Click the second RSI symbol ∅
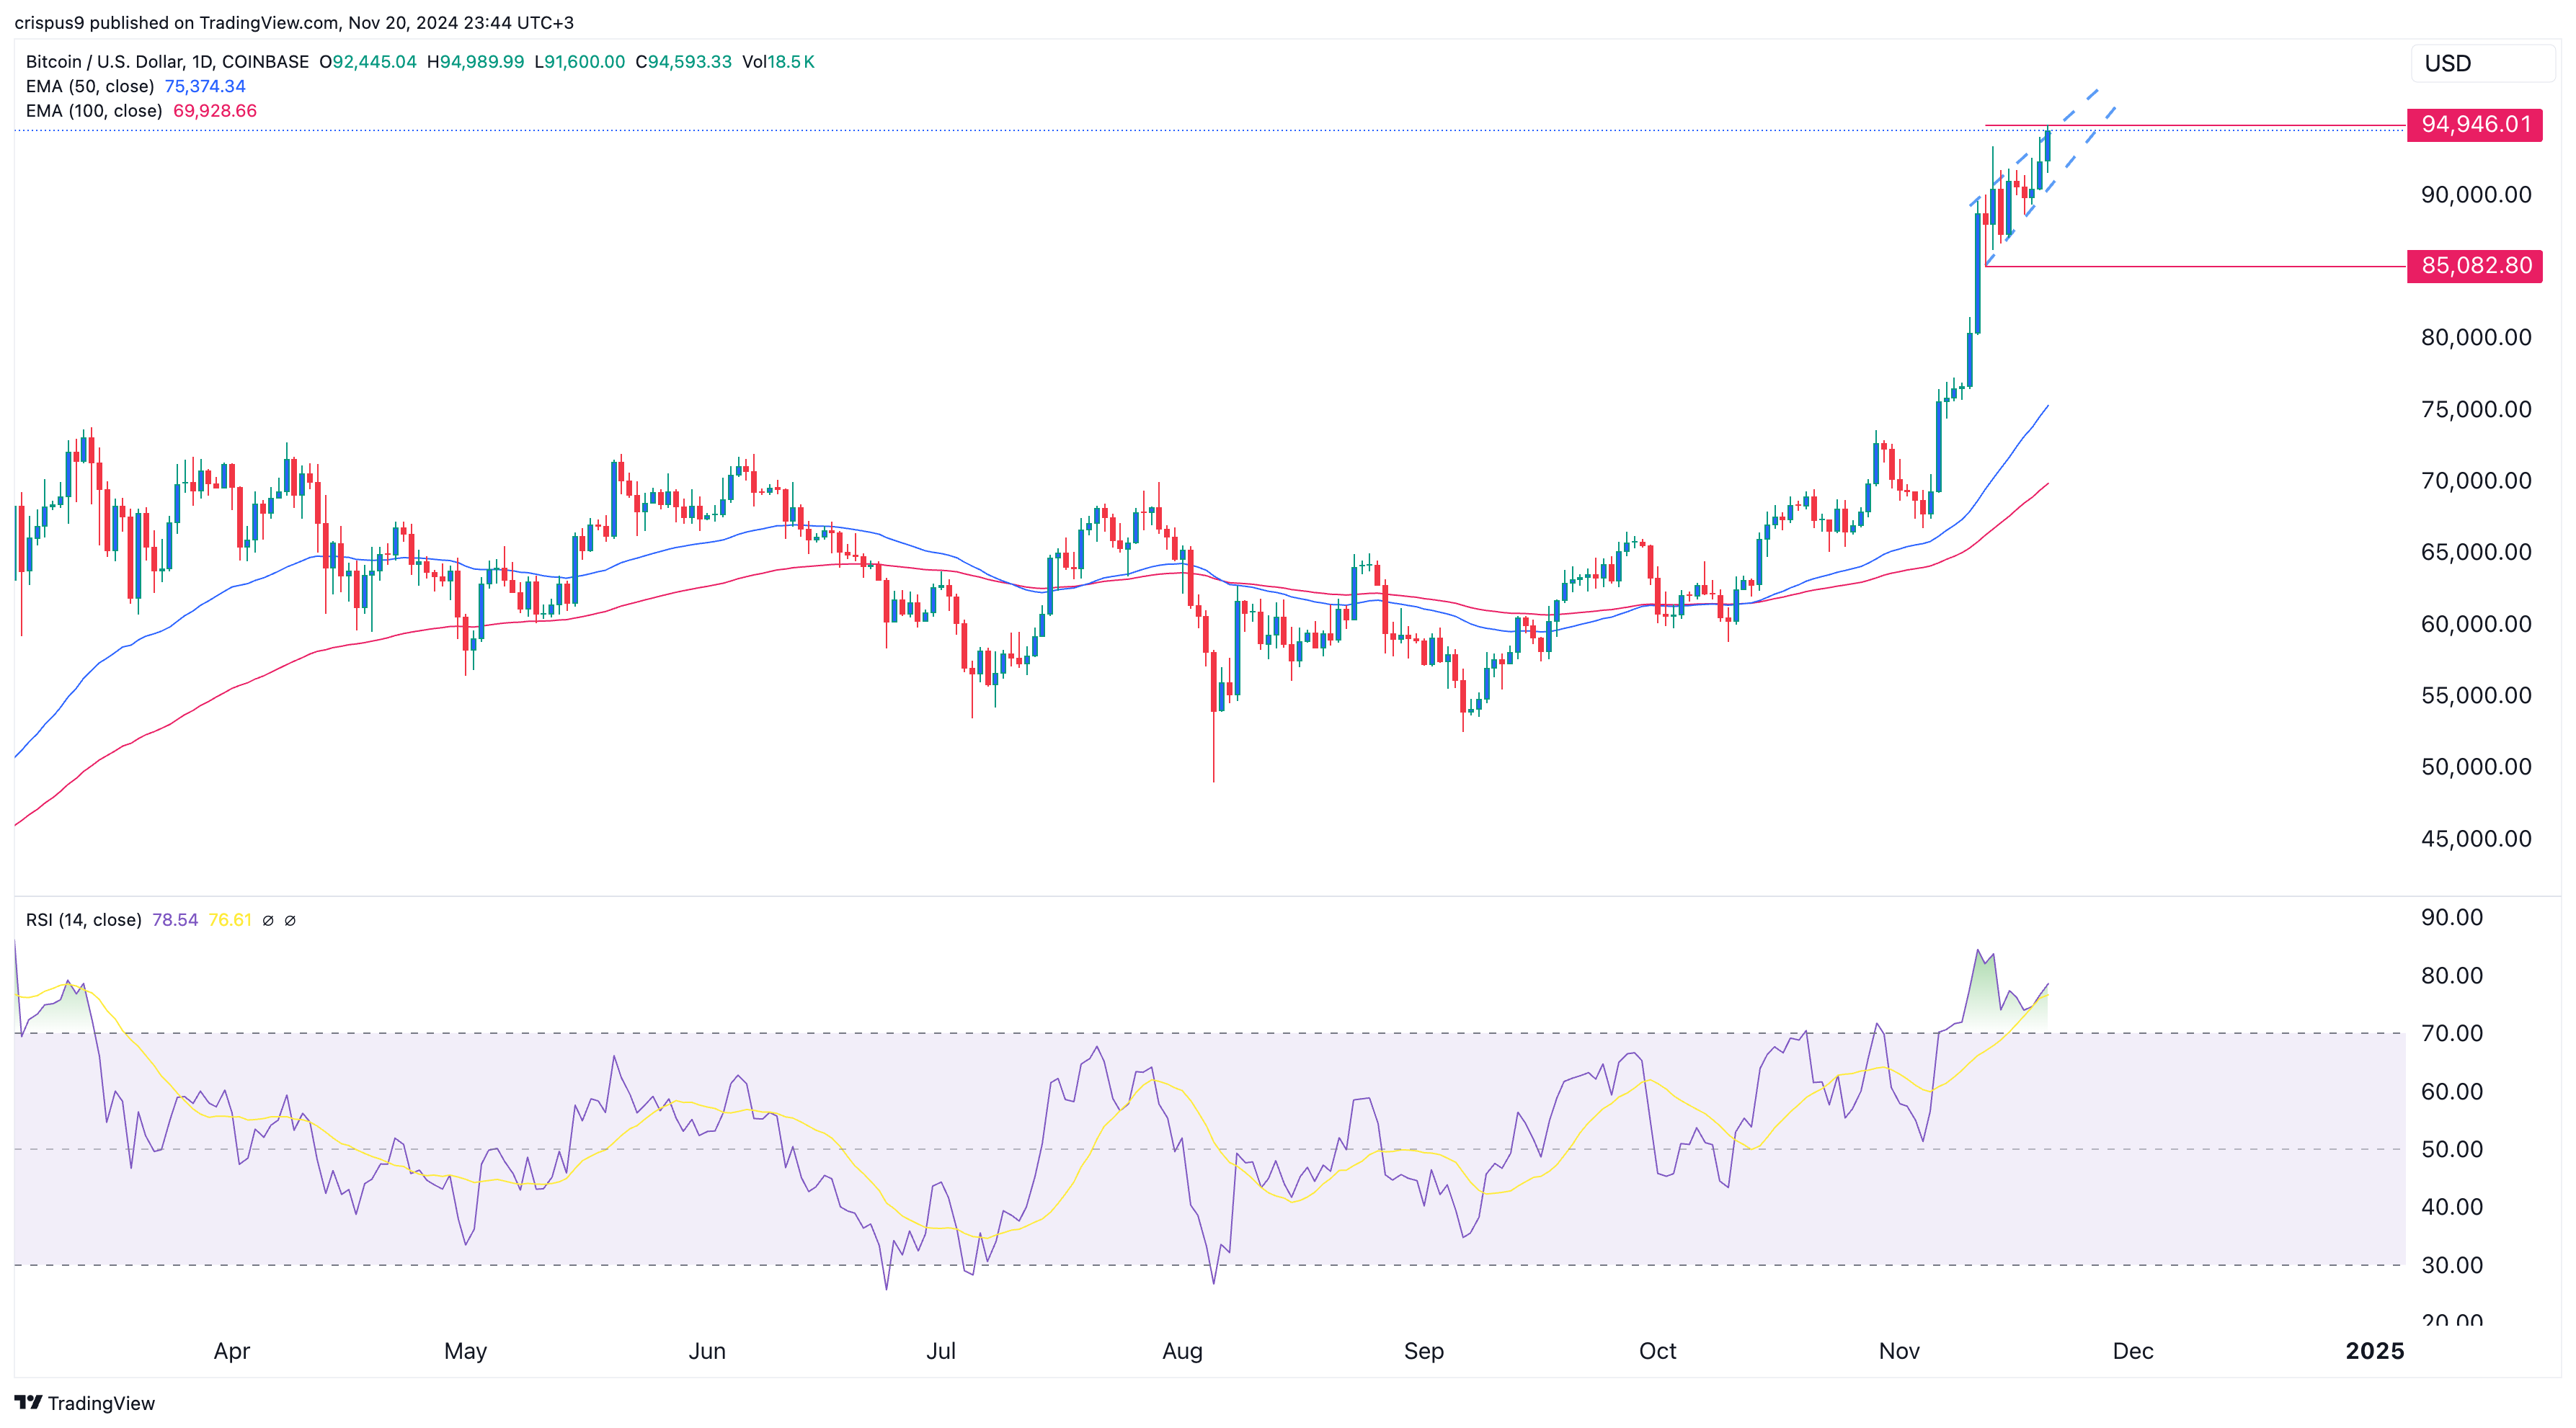 [x=290, y=920]
